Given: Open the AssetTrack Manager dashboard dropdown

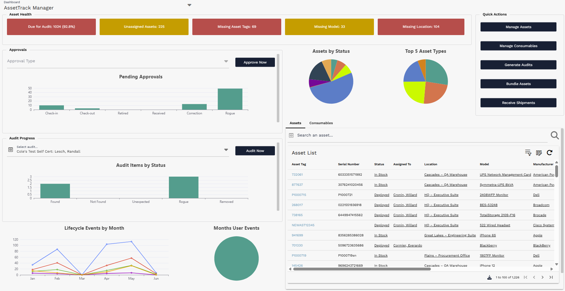Looking at the screenshot, I should (189, 5).
